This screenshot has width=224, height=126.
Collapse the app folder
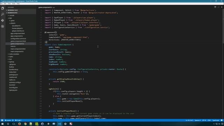tap(10, 18)
